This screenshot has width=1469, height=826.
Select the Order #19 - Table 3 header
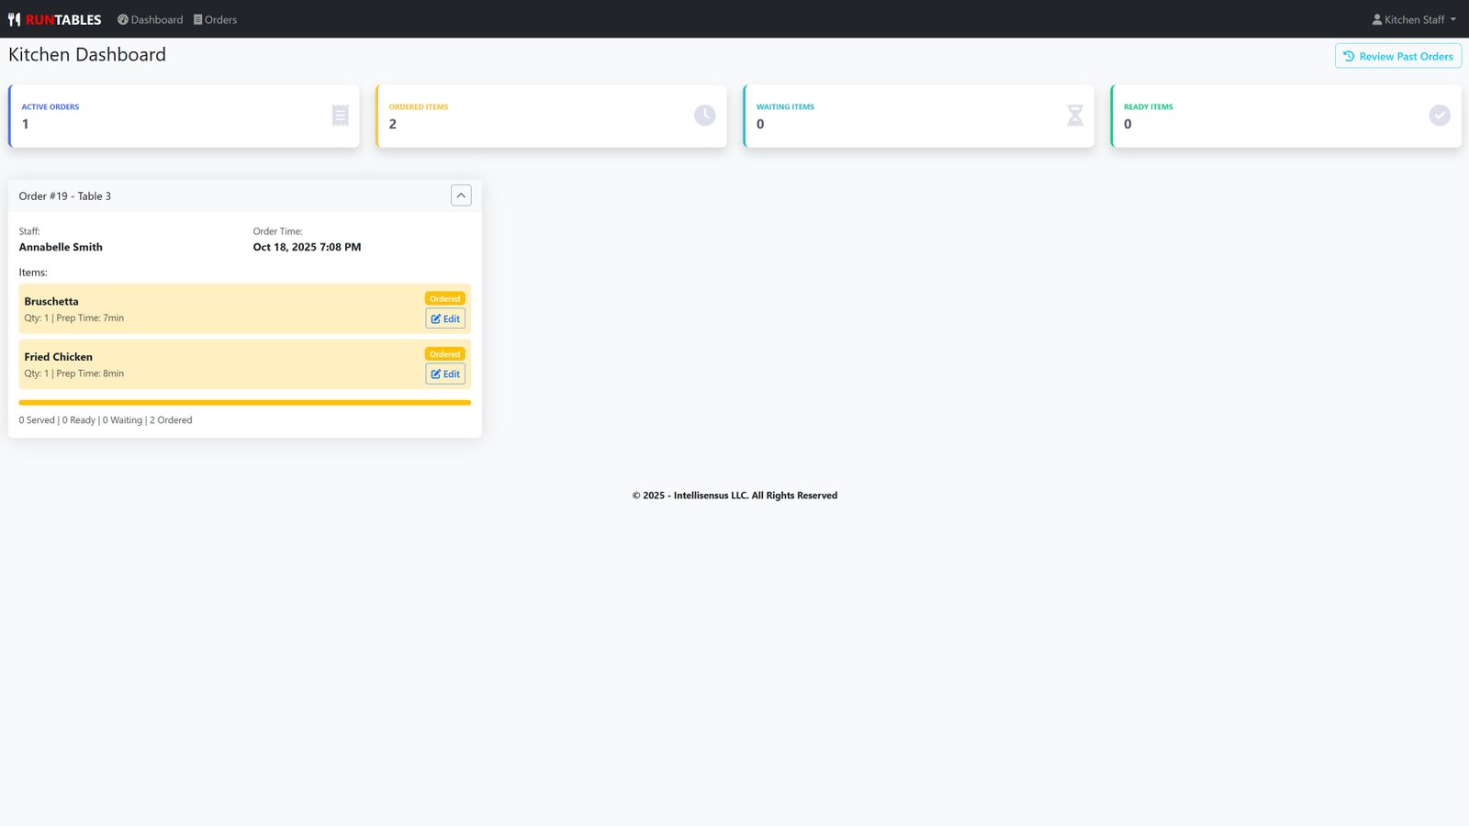click(x=65, y=195)
